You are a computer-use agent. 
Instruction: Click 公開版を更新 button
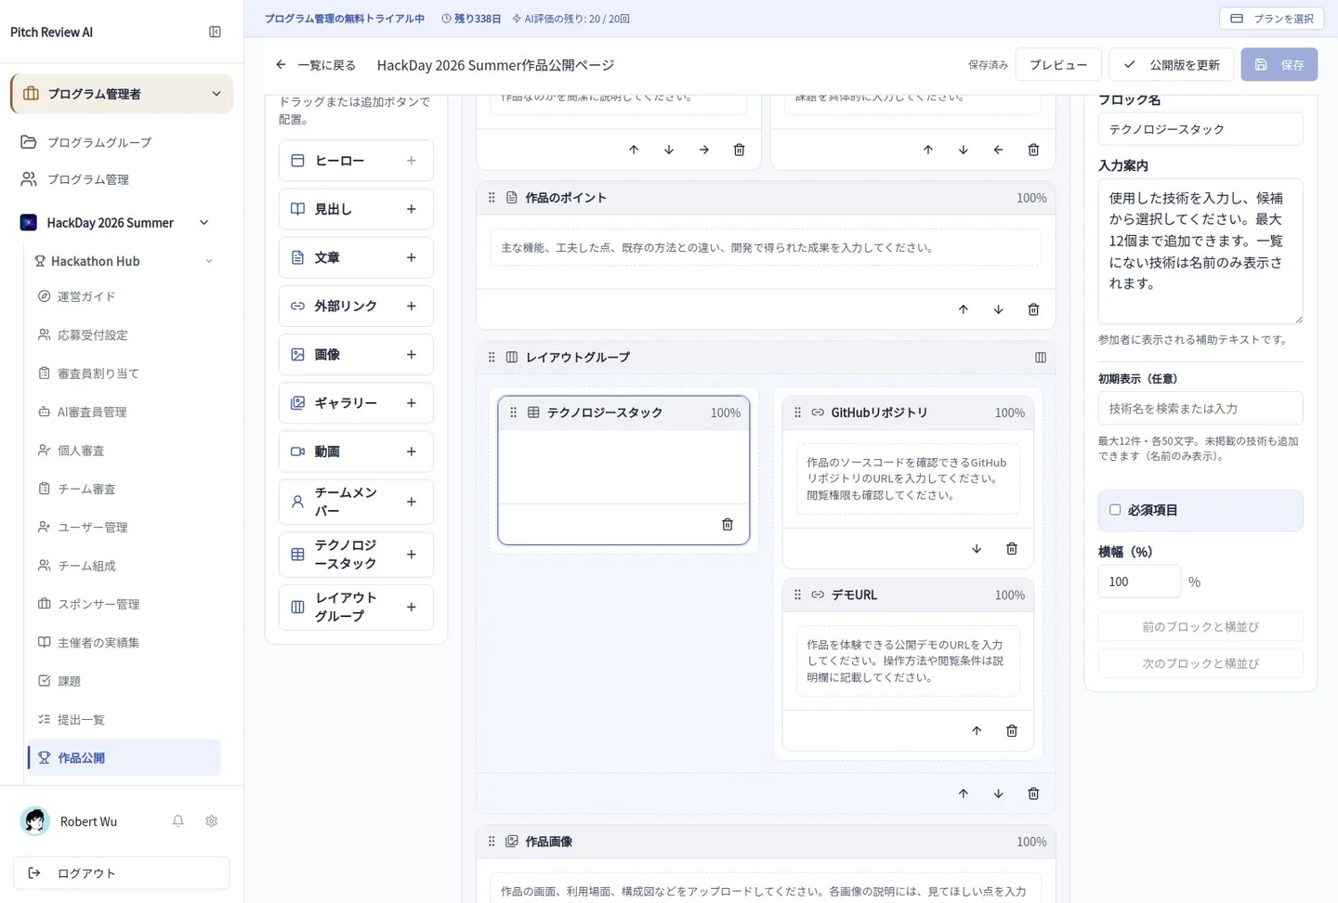coord(1172,65)
